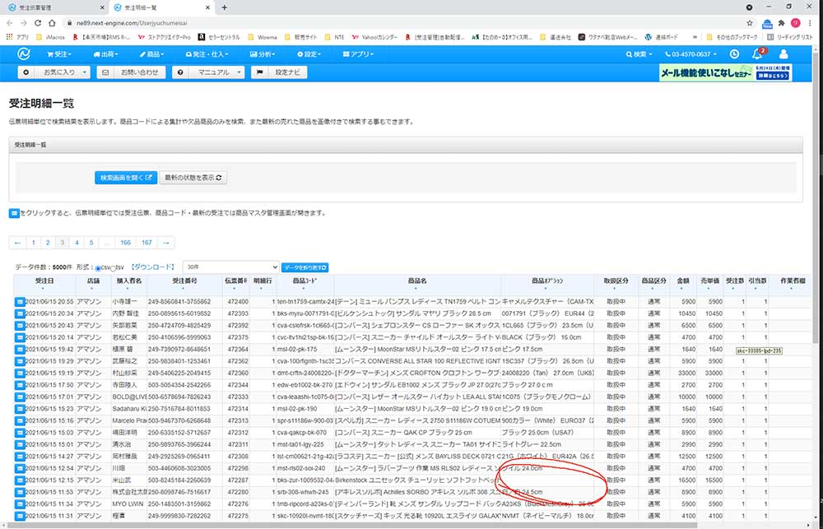Viewport: 823px width, 529px height.
Task: Open row icon for order 250-6335152-5712637
Action: point(19,433)
